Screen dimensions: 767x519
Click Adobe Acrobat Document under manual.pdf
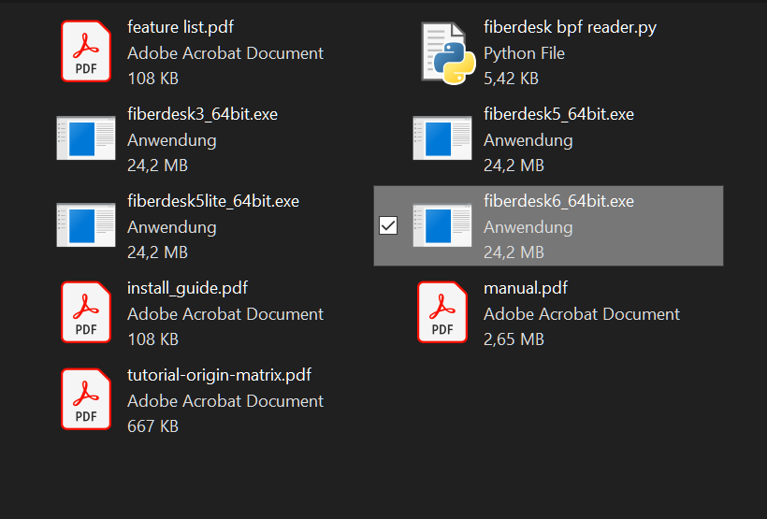(x=582, y=314)
